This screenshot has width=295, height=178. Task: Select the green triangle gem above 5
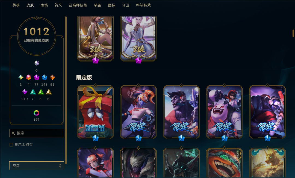[41, 92]
